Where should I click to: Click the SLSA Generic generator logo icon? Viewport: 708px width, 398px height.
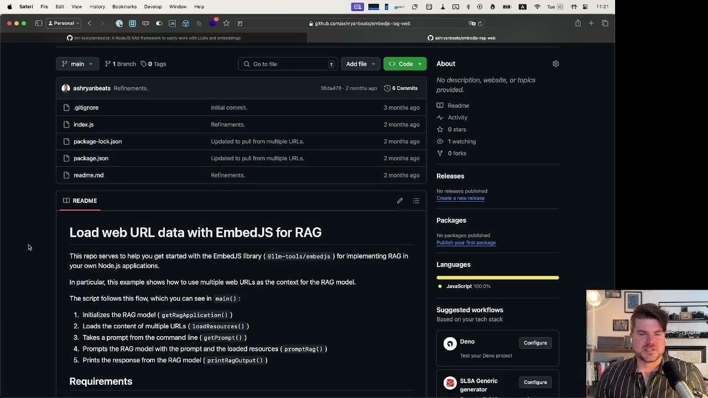[x=450, y=383]
